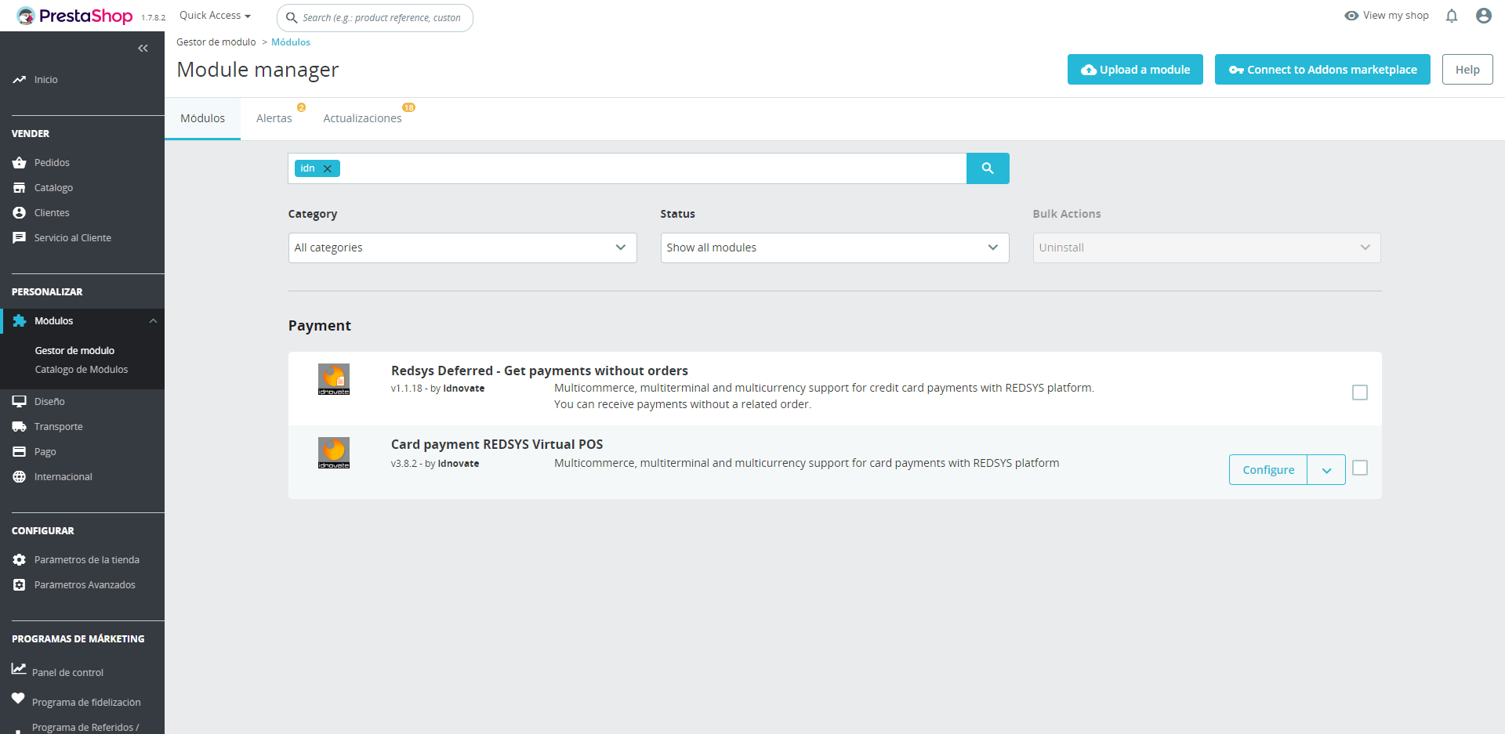
Task: Configure Card payment REDSYS Virtual POS module
Action: pyautogui.click(x=1268, y=470)
